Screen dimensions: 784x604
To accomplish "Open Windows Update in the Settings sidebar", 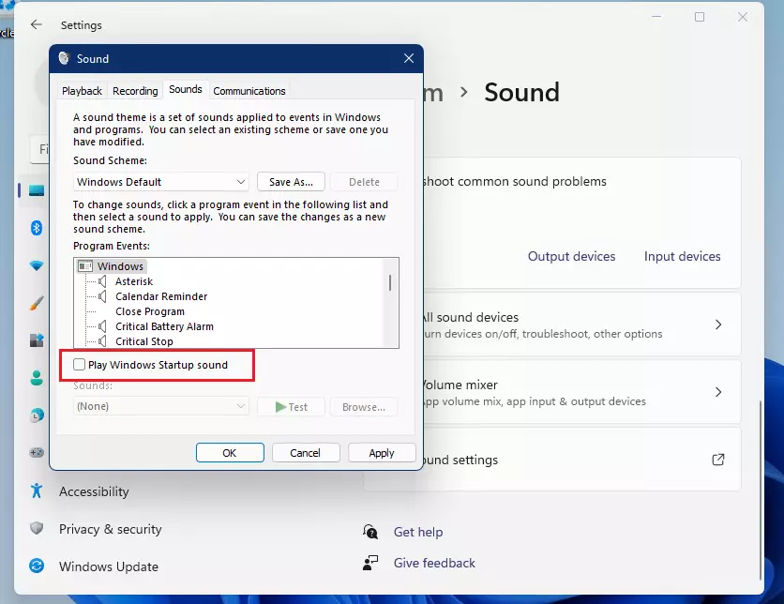I will click(109, 566).
